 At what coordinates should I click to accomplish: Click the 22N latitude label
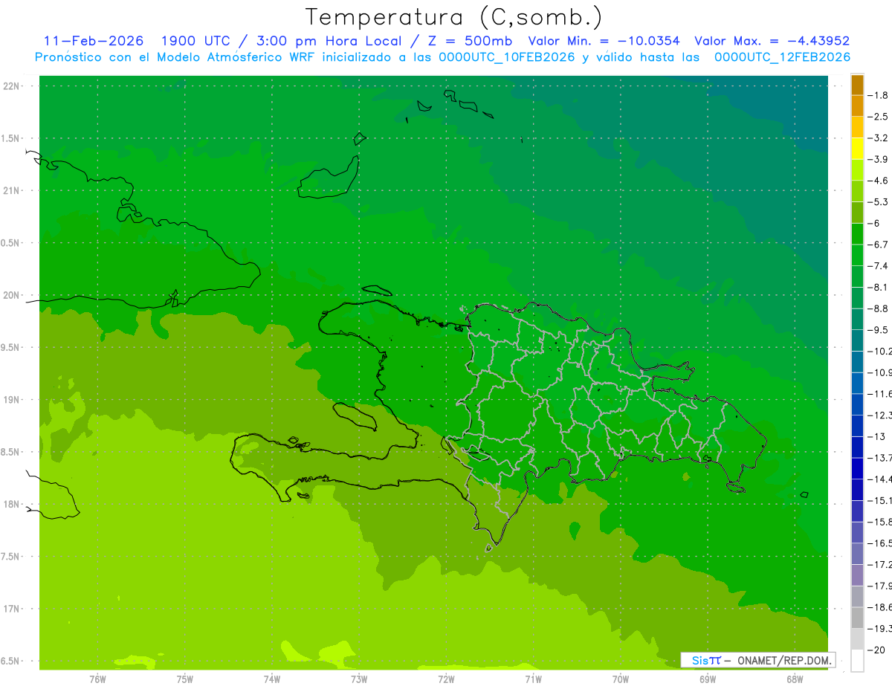pyautogui.click(x=13, y=86)
